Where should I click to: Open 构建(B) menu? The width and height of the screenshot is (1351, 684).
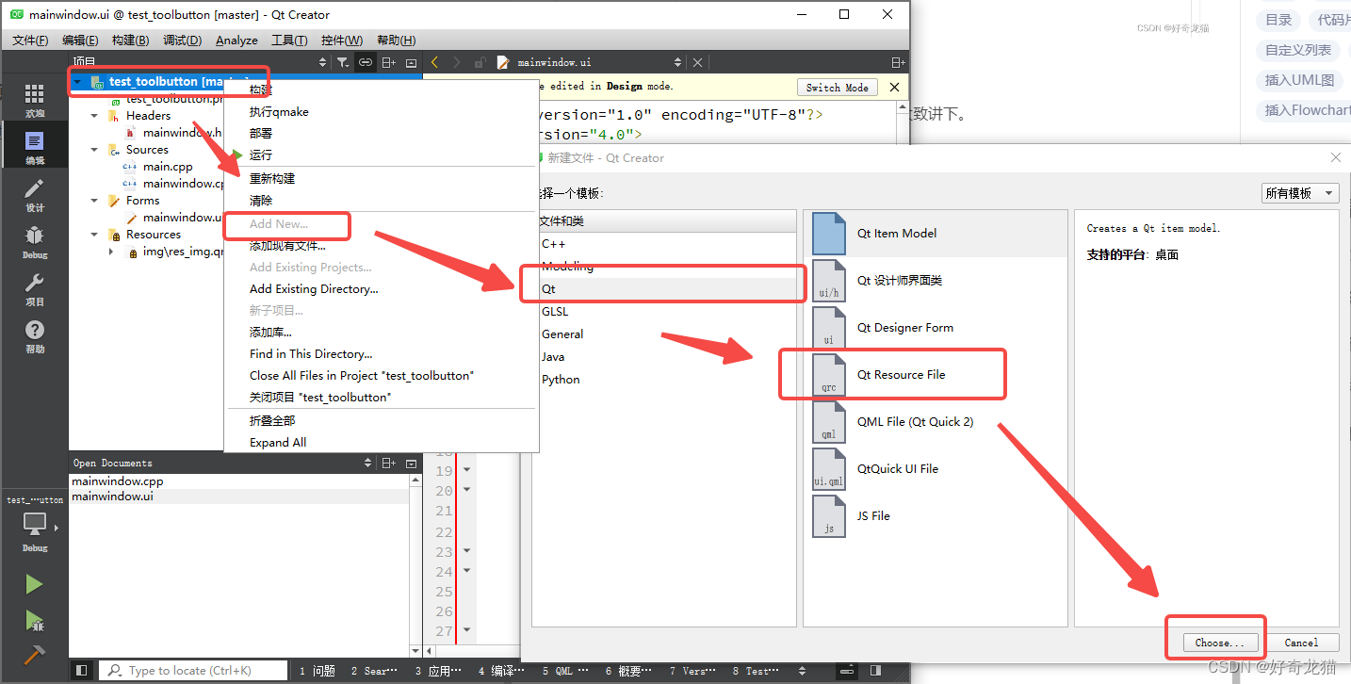point(130,40)
